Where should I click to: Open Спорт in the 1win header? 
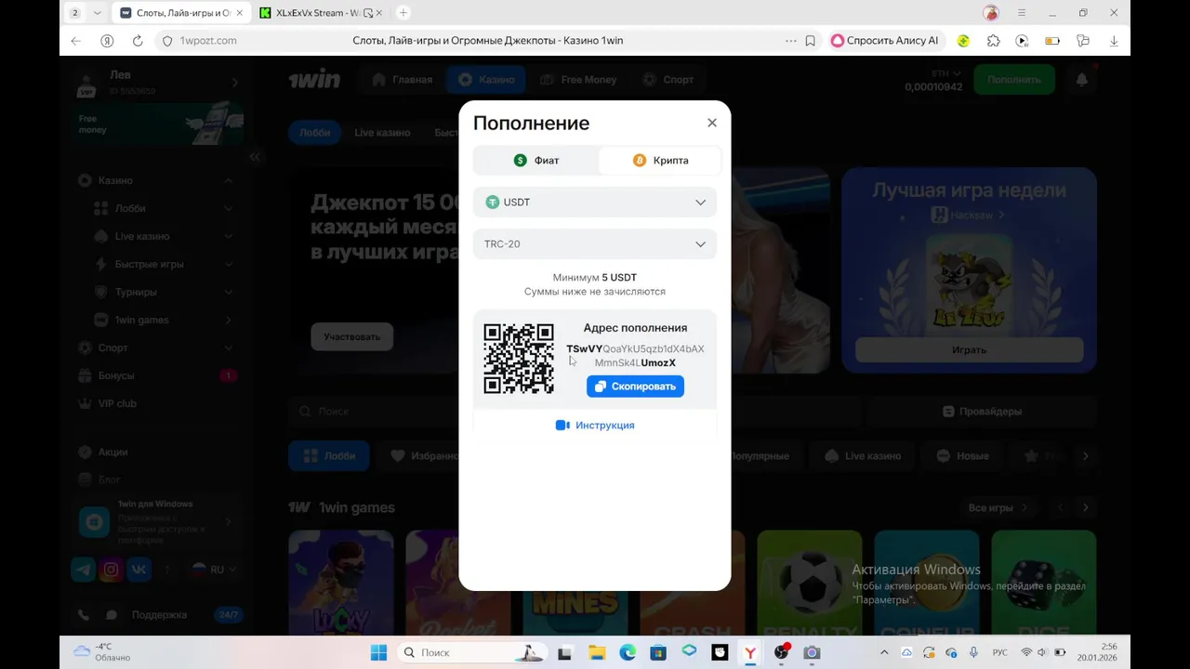pyautogui.click(x=668, y=80)
